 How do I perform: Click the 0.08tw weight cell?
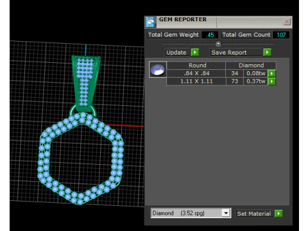tap(256, 73)
